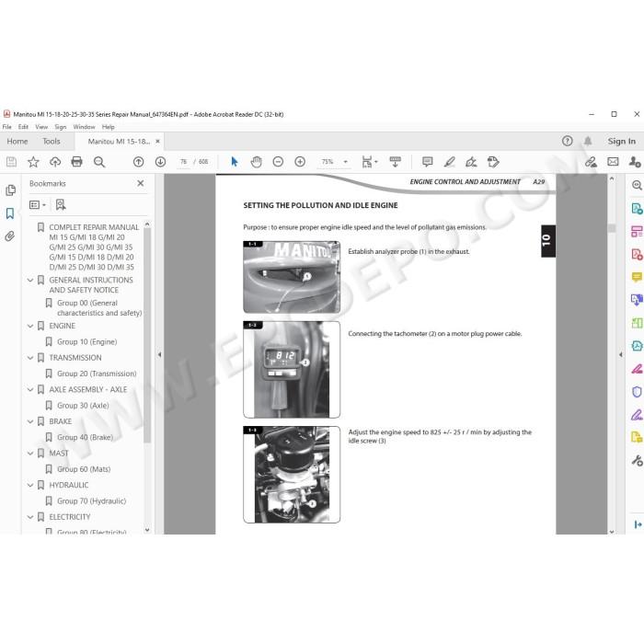Open the Stamp tool

pos(493,162)
